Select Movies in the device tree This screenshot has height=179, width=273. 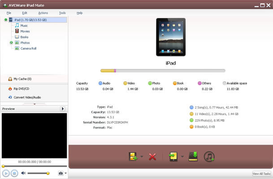pyautogui.click(x=25, y=31)
